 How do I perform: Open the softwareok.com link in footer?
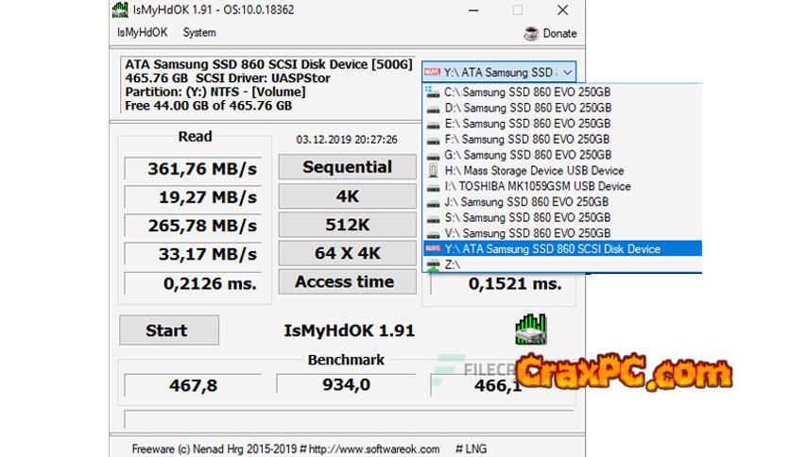point(374,449)
